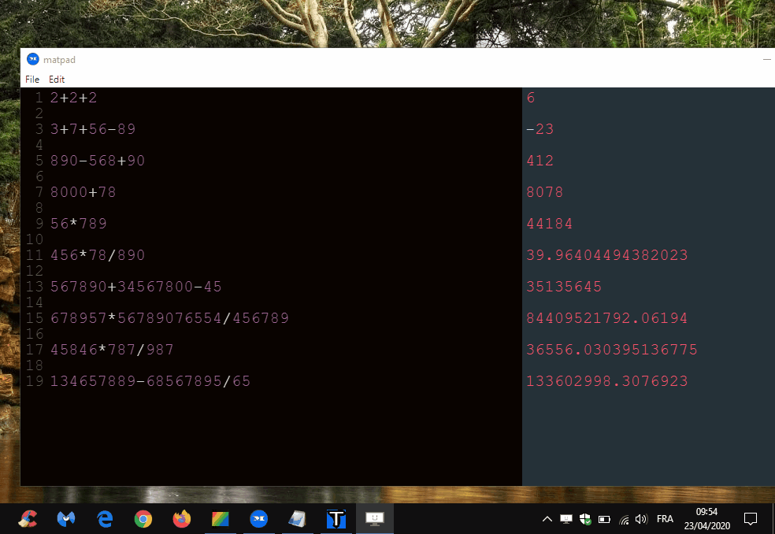Screen dimensions: 775x534
Task: Click the display tray icon
Action: tap(566, 519)
